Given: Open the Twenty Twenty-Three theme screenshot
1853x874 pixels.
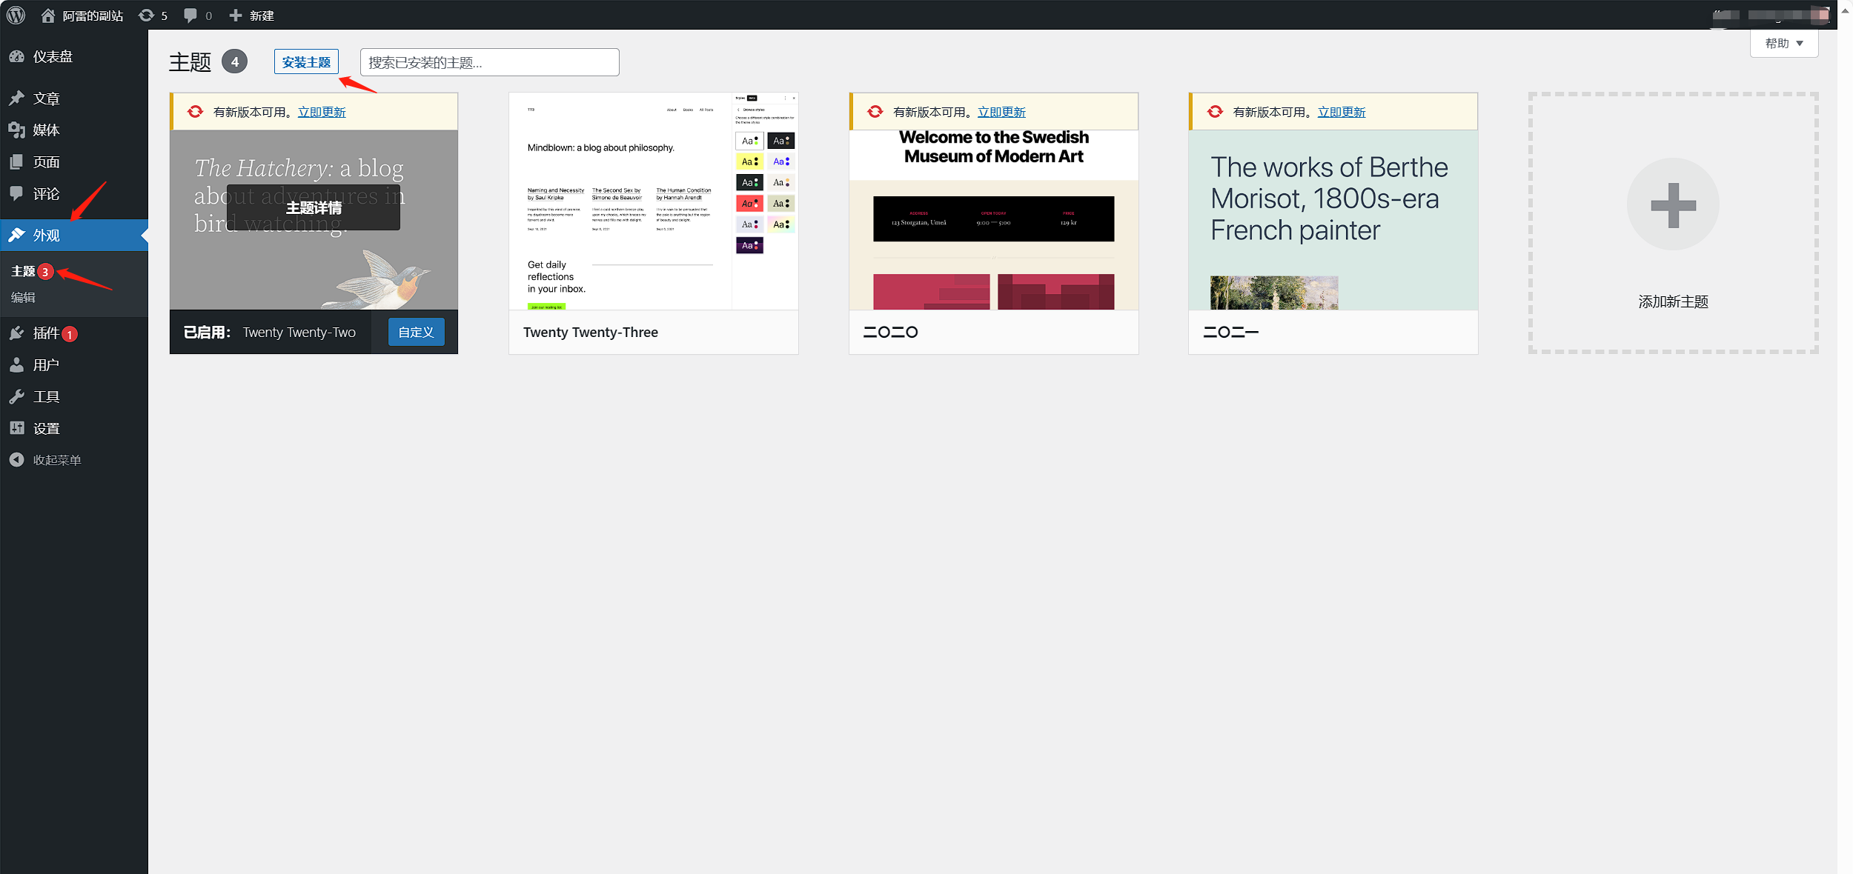Looking at the screenshot, I should (x=654, y=201).
